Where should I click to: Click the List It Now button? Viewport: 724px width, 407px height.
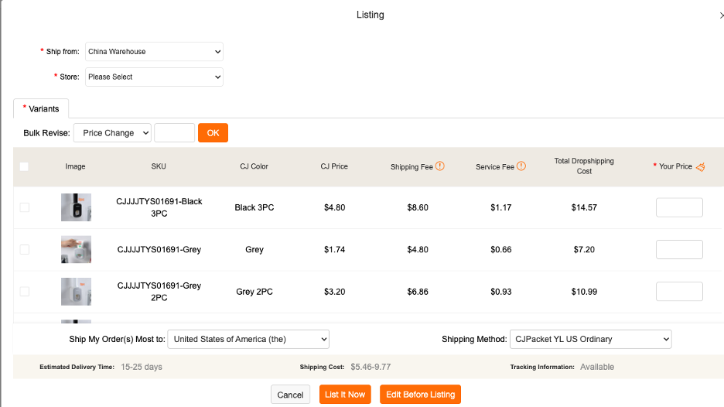point(345,395)
